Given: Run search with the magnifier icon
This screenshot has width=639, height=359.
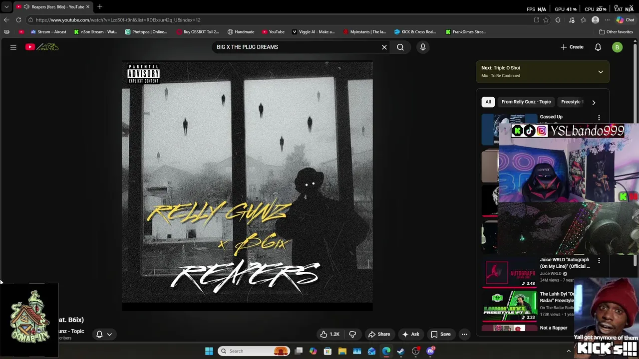Looking at the screenshot, I should pos(400,47).
